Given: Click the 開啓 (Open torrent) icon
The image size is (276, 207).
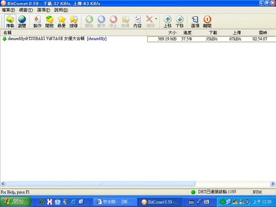Looking at the screenshot, I should click(49, 22).
